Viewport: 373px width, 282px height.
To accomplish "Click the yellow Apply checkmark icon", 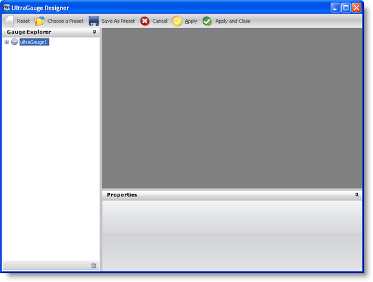I will tap(177, 21).
